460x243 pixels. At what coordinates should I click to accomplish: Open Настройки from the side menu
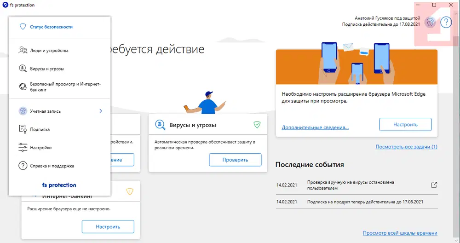pyautogui.click(x=59, y=148)
